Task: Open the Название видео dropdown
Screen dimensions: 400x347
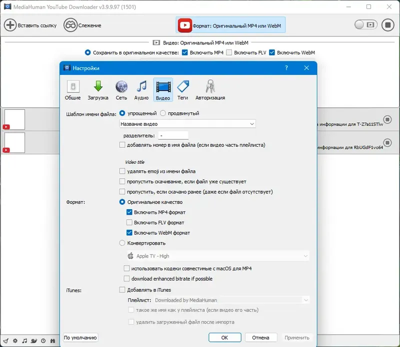Action: point(187,124)
